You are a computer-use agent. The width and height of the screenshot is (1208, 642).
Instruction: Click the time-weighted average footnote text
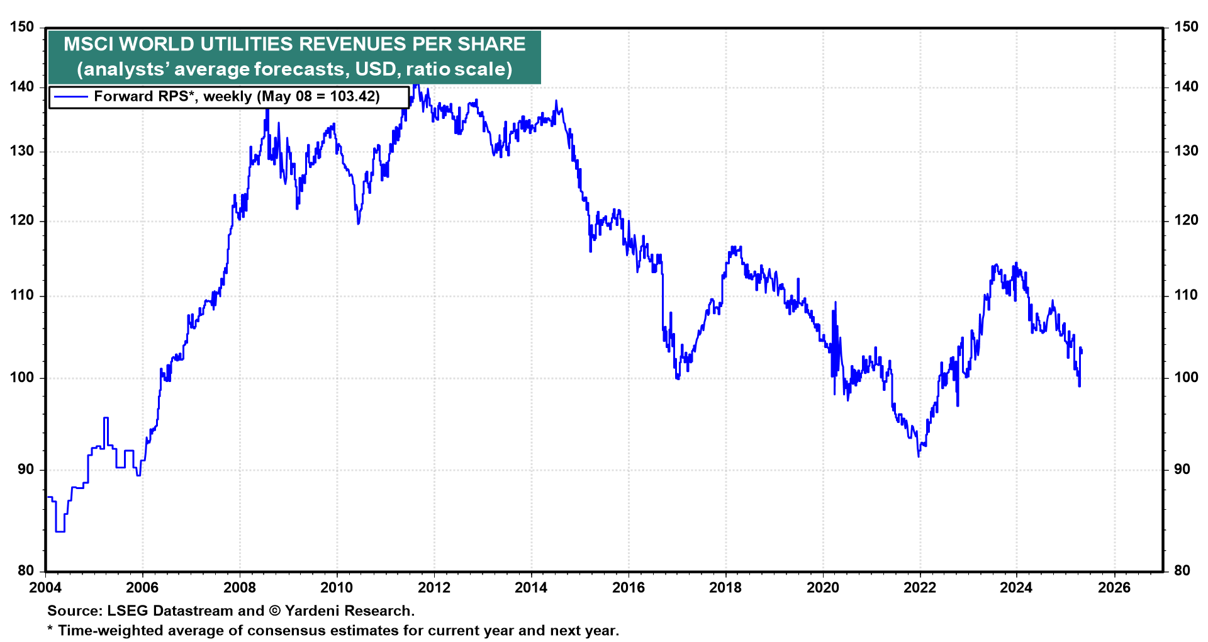pos(333,631)
